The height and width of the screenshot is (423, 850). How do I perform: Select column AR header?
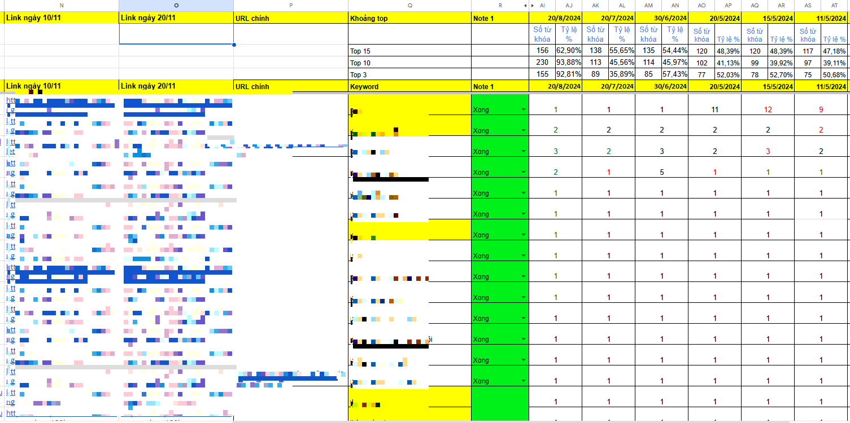[x=781, y=5]
